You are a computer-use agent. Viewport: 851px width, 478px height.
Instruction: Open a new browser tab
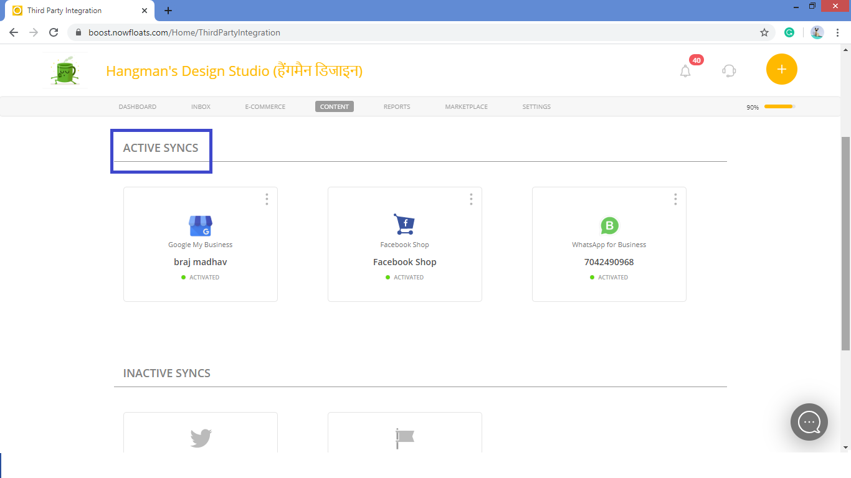click(x=168, y=11)
